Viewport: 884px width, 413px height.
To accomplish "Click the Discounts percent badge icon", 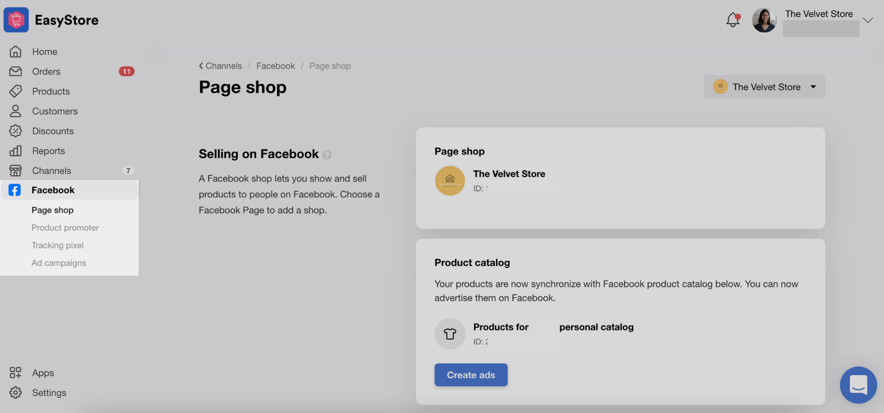I will [16, 131].
